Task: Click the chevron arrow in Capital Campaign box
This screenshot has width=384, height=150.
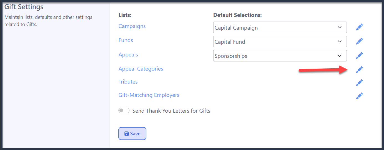Action: tap(340, 27)
